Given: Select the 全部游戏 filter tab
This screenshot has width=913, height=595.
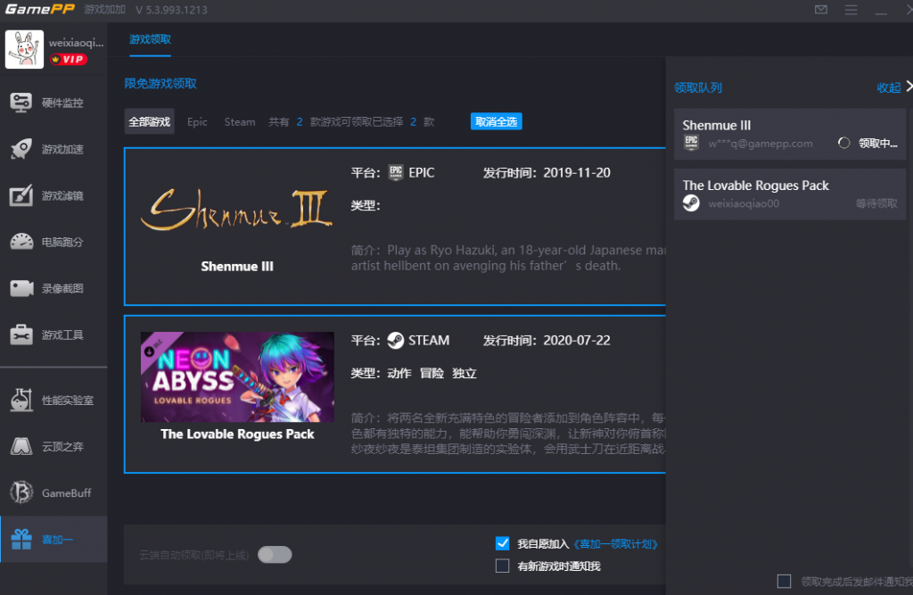Looking at the screenshot, I should tap(150, 122).
